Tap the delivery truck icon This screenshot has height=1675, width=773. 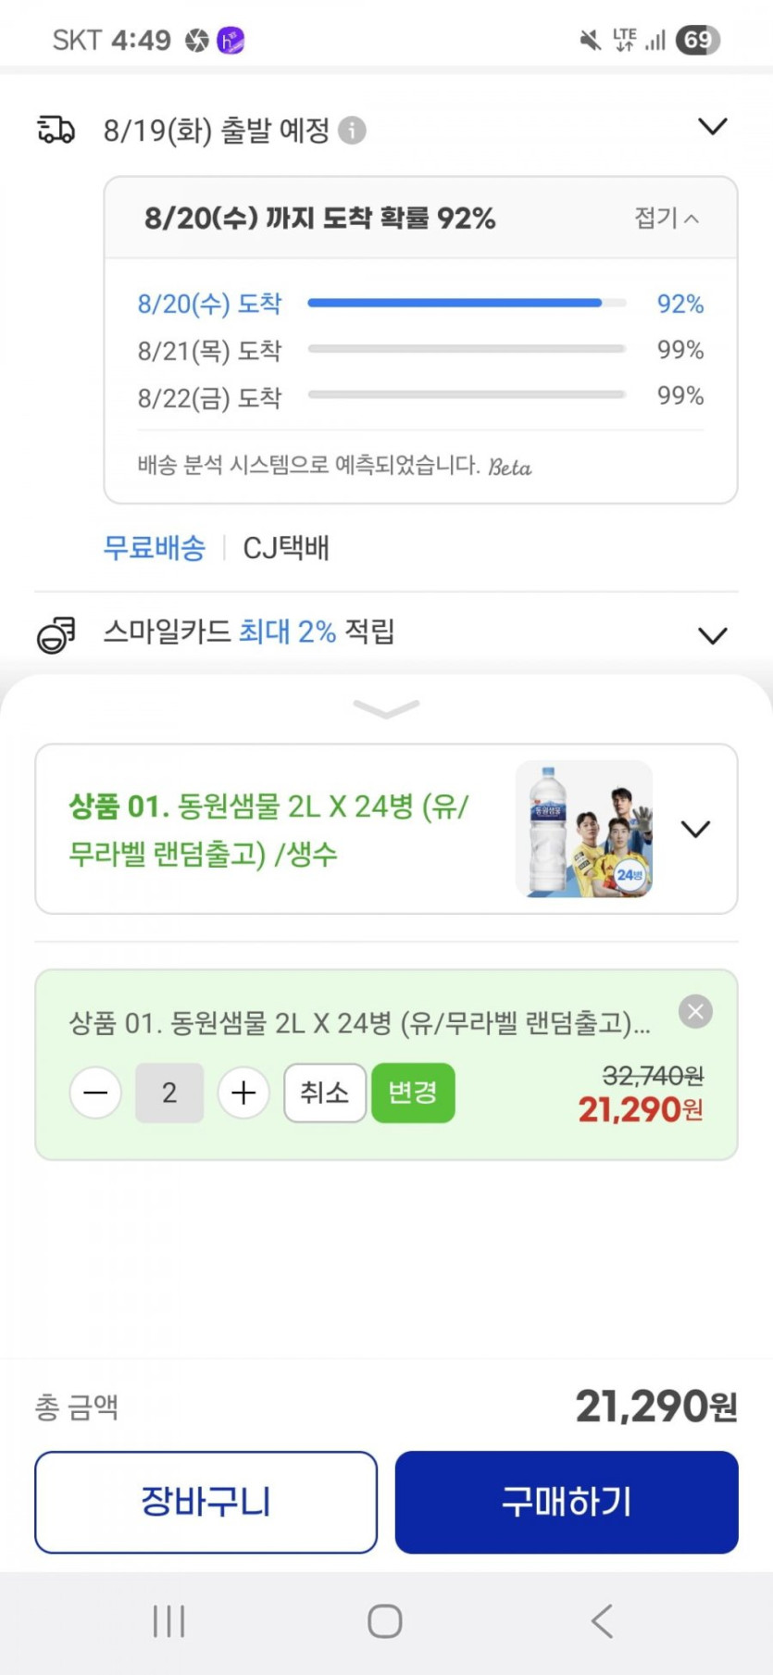pyautogui.click(x=56, y=130)
